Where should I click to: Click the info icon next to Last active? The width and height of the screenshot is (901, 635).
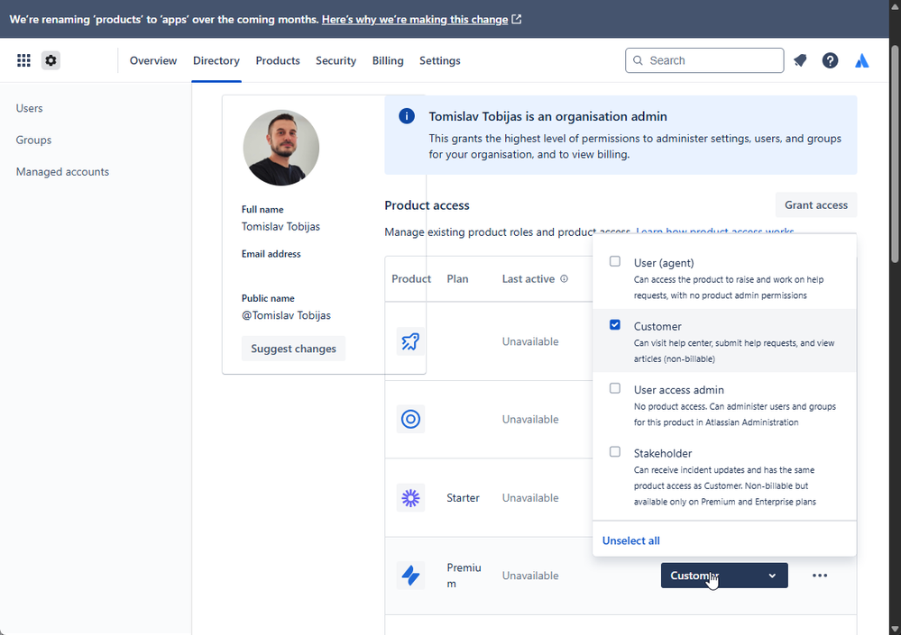pyautogui.click(x=565, y=279)
